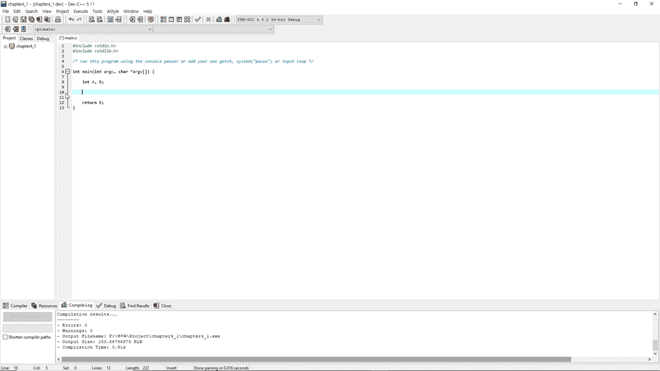Open the Execute menu

pyautogui.click(x=80, y=12)
